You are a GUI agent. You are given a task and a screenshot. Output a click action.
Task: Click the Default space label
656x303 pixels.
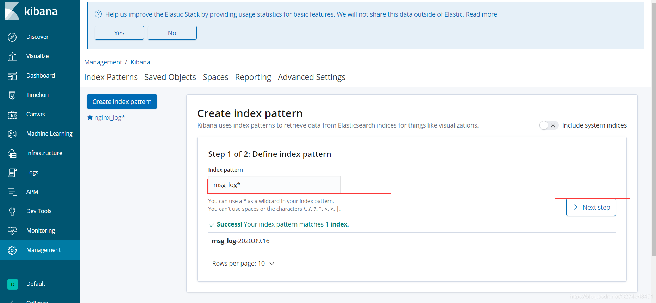click(x=36, y=284)
